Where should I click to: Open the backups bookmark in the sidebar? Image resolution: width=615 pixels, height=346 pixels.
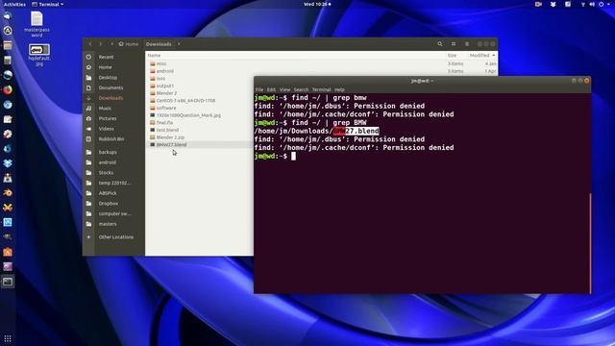click(108, 152)
